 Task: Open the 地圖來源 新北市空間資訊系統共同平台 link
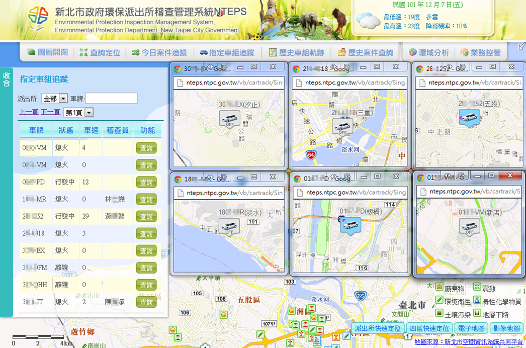(468, 341)
